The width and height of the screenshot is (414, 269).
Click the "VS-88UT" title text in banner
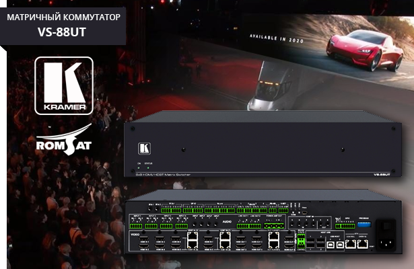pos(62,32)
